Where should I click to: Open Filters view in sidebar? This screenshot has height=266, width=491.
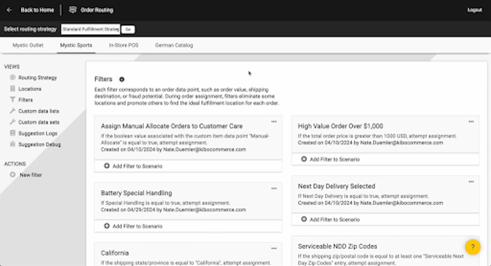(26, 100)
